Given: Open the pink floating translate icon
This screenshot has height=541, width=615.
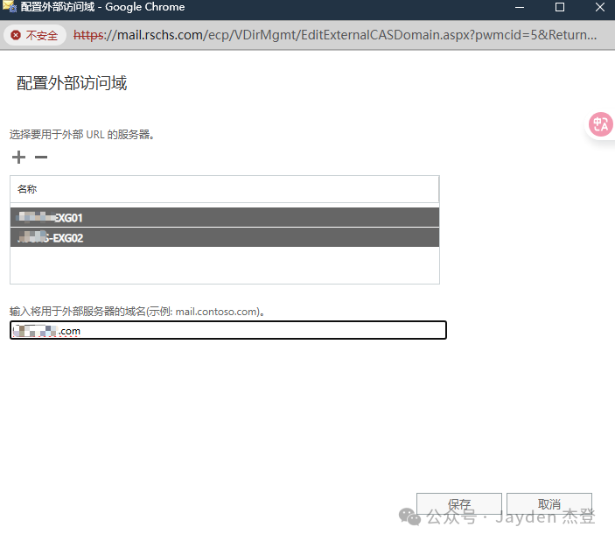Looking at the screenshot, I should 601,124.
